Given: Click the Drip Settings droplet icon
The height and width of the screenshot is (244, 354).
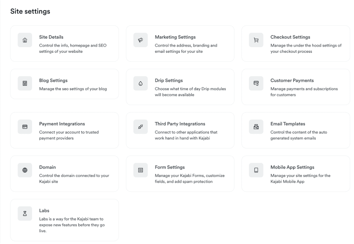Looking at the screenshot, I should (x=141, y=83).
